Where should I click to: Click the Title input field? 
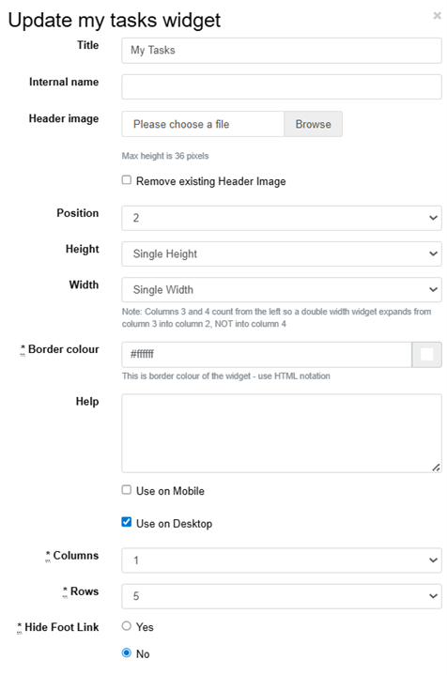281,51
